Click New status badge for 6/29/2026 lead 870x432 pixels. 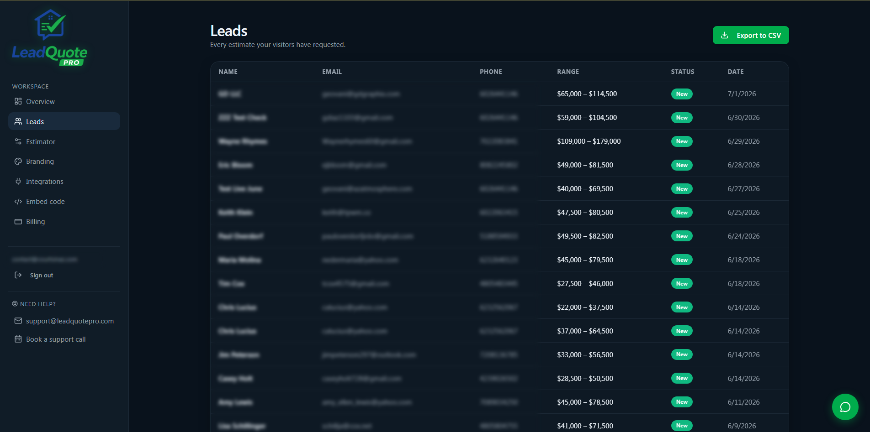point(682,141)
